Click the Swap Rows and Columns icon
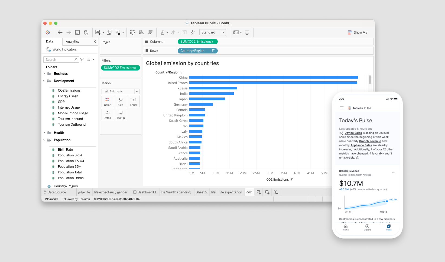 (x=132, y=32)
